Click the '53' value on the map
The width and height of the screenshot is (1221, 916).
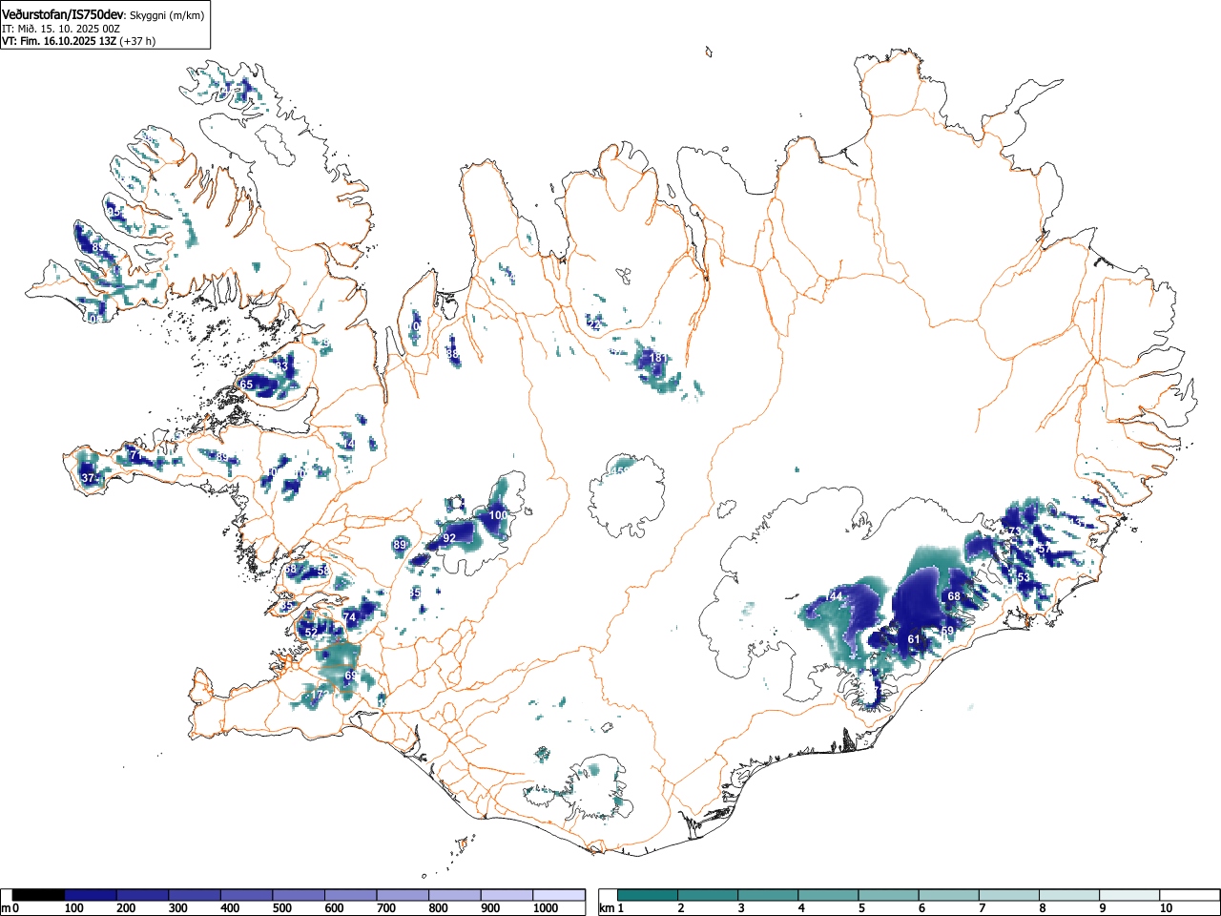1024,577
